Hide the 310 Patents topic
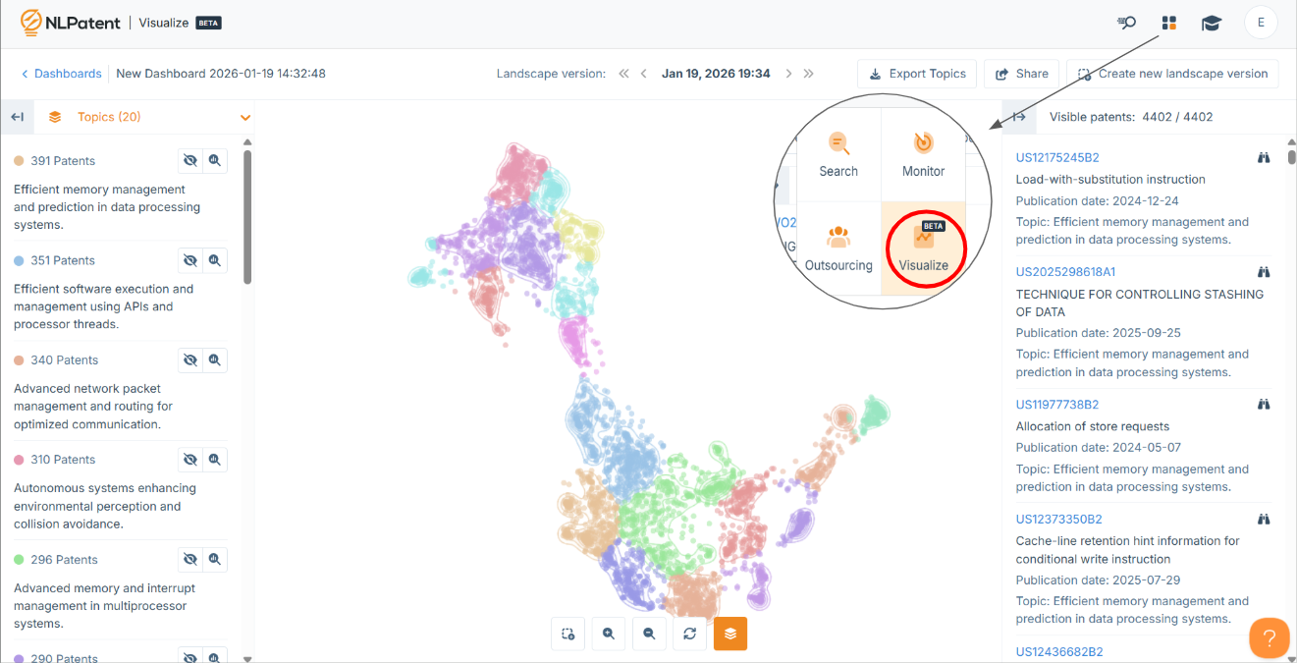The height and width of the screenshot is (663, 1297). [190, 460]
